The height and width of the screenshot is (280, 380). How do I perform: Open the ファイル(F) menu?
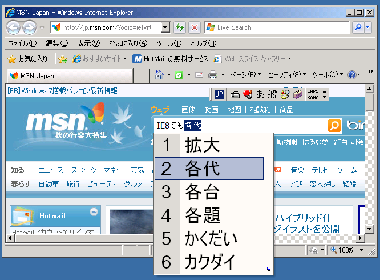(x=23, y=43)
